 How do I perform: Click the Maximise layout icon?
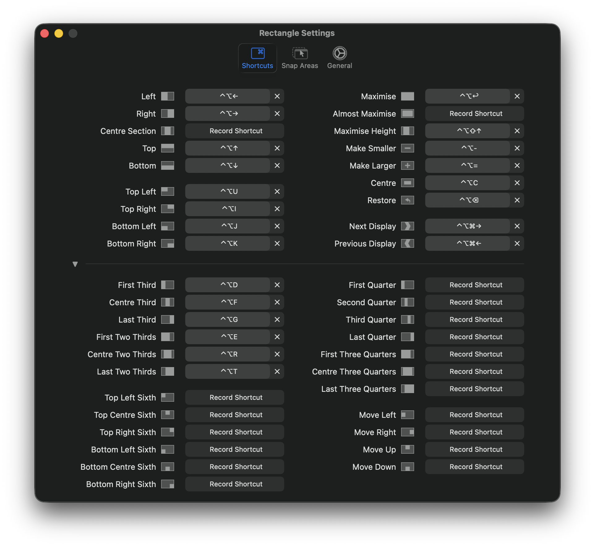408,96
